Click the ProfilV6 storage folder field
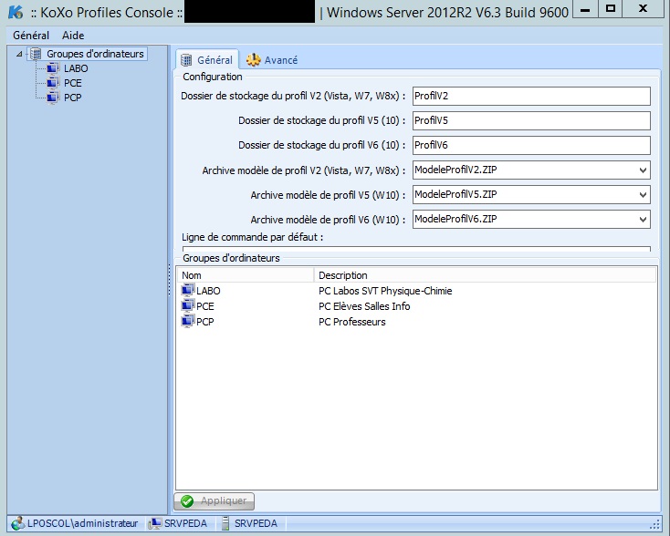The image size is (670, 536). 531,146
